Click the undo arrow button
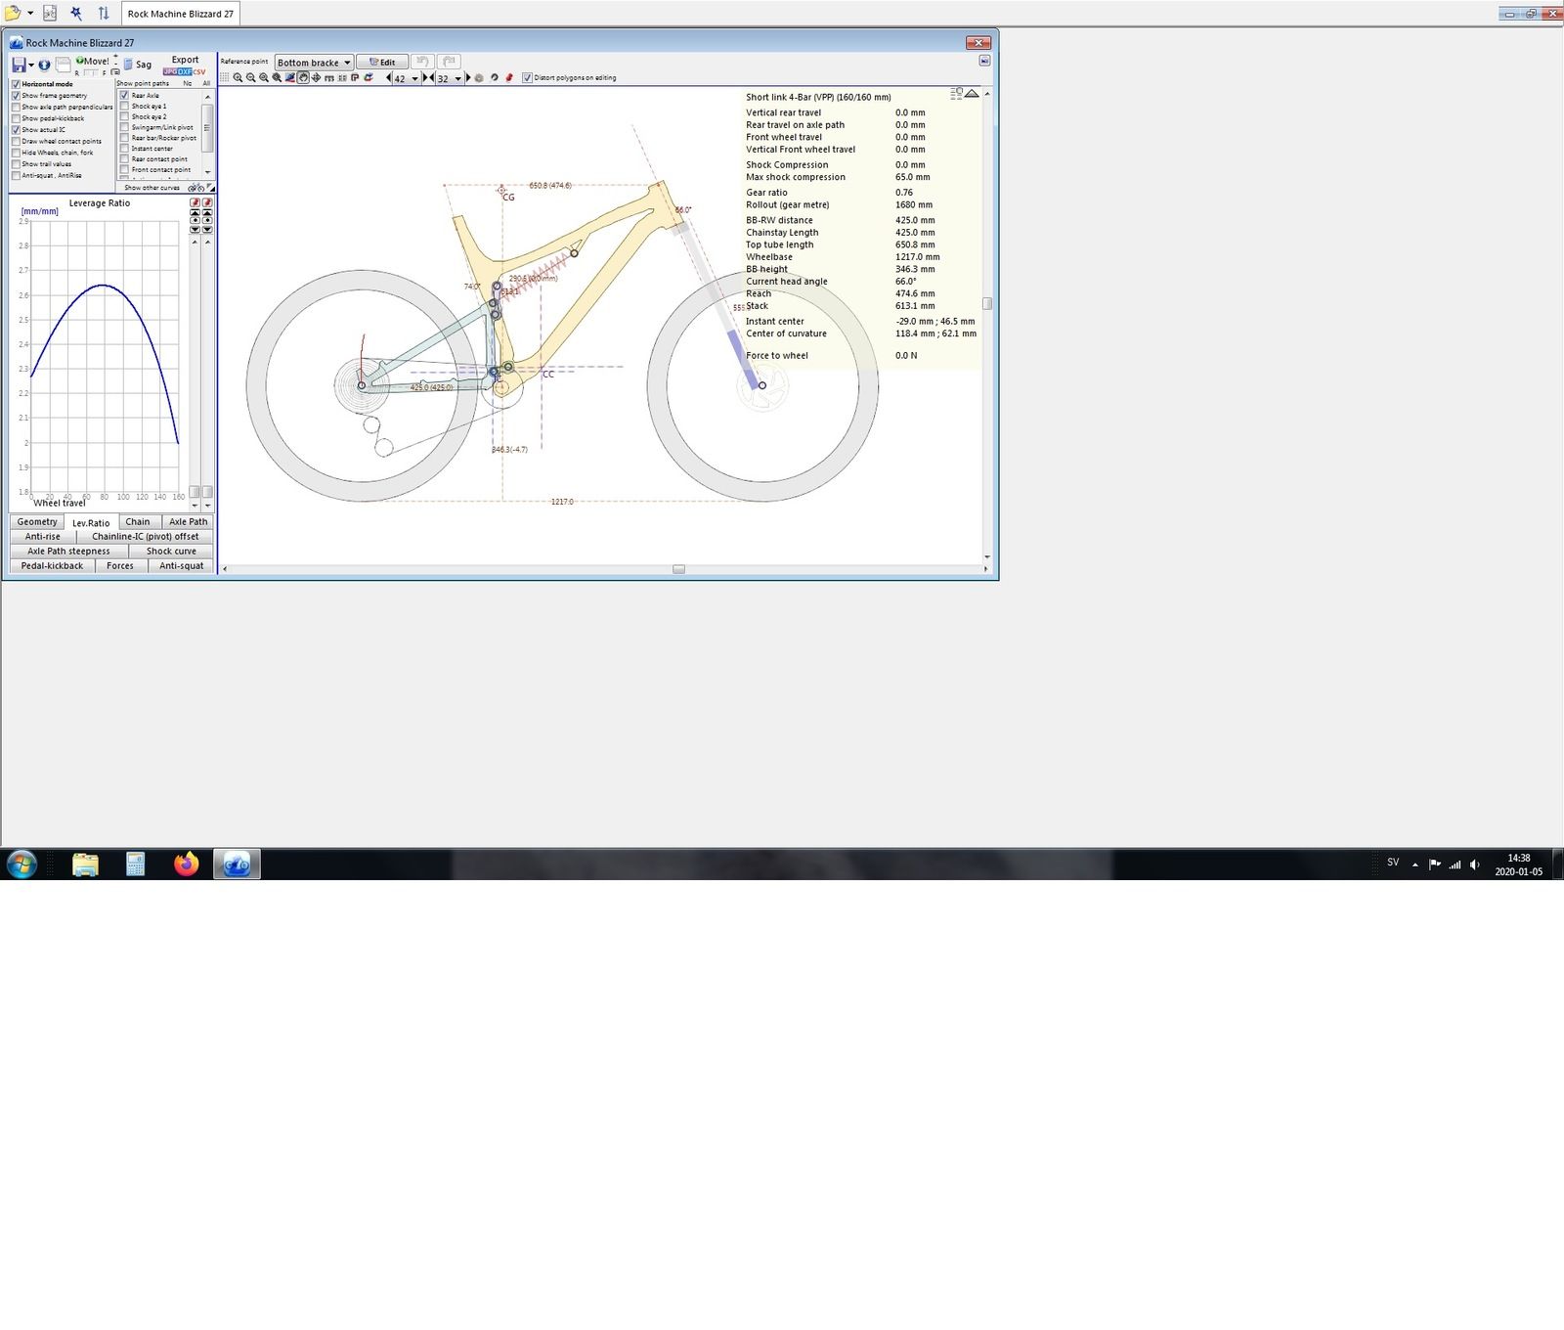This screenshot has height=1330, width=1564. point(422,62)
